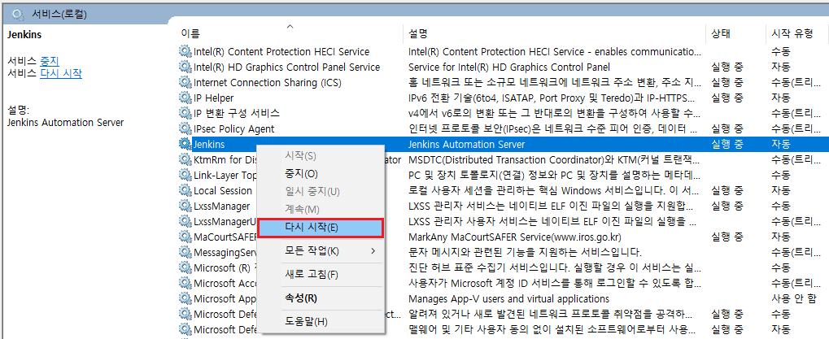
Task: Click gear icon for IP Helper
Action: point(185,98)
